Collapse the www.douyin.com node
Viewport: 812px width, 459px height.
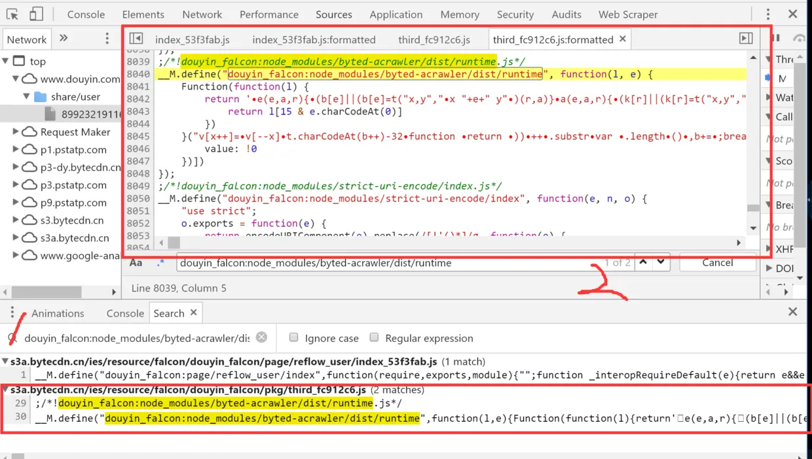tap(16, 79)
